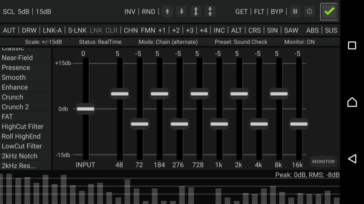Open the Preset: Sound Check selector
Screen dimensions: 364x204
[x=241, y=42]
